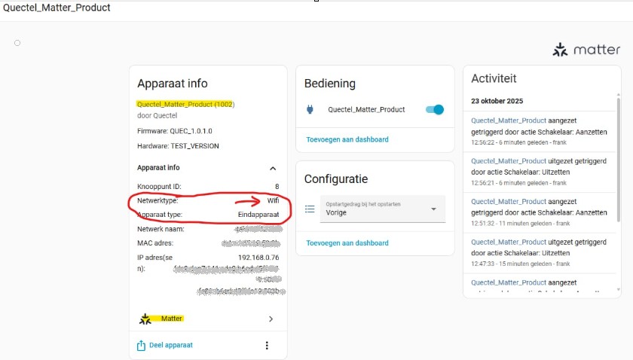
Task: Open Quectel_Matter_Product link in 12:51:32 activity entry
Action: coord(508,202)
